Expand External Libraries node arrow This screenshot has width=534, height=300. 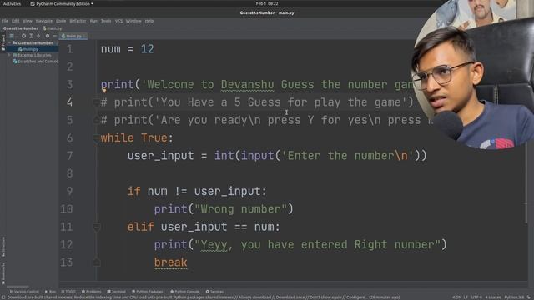[x=9, y=55]
